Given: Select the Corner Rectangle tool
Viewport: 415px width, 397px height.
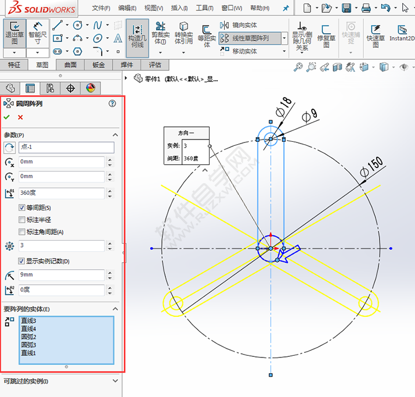Looking at the screenshot, I should tap(57, 38).
